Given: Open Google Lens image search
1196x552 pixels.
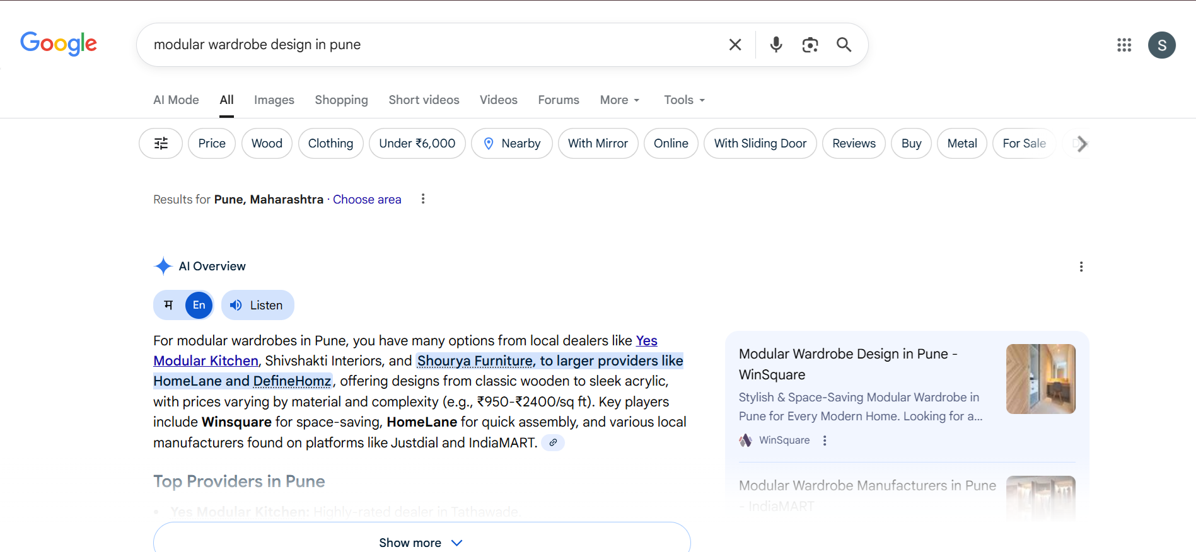Looking at the screenshot, I should [810, 45].
